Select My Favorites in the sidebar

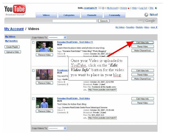click(x=11, y=41)
